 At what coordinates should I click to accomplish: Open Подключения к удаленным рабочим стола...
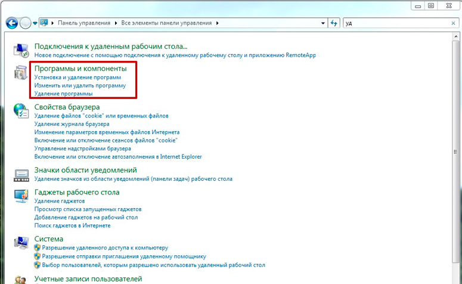coord(111,47)
